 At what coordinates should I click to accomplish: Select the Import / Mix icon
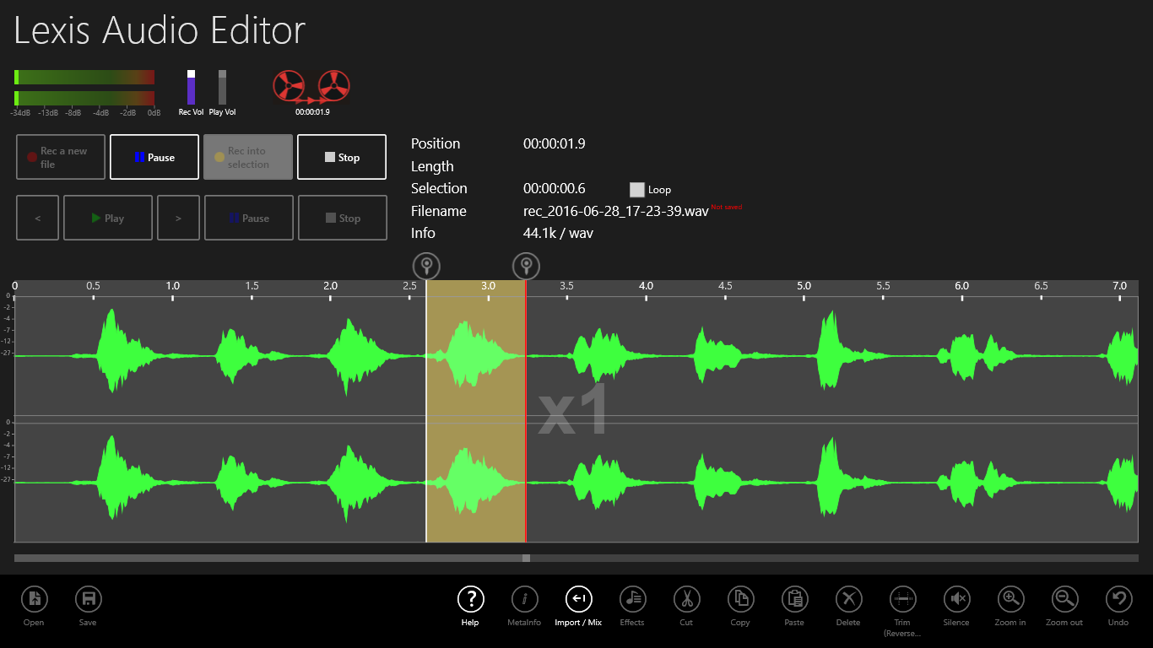[x=578, y=600]
